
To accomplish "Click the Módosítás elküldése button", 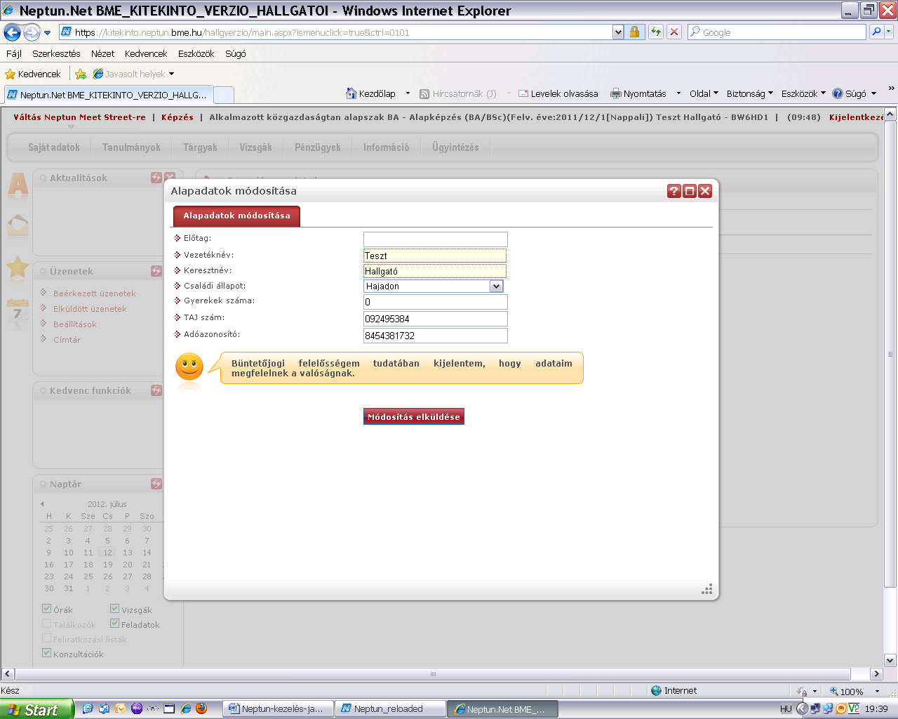I will pyautogui.click(x=414, y=416).
